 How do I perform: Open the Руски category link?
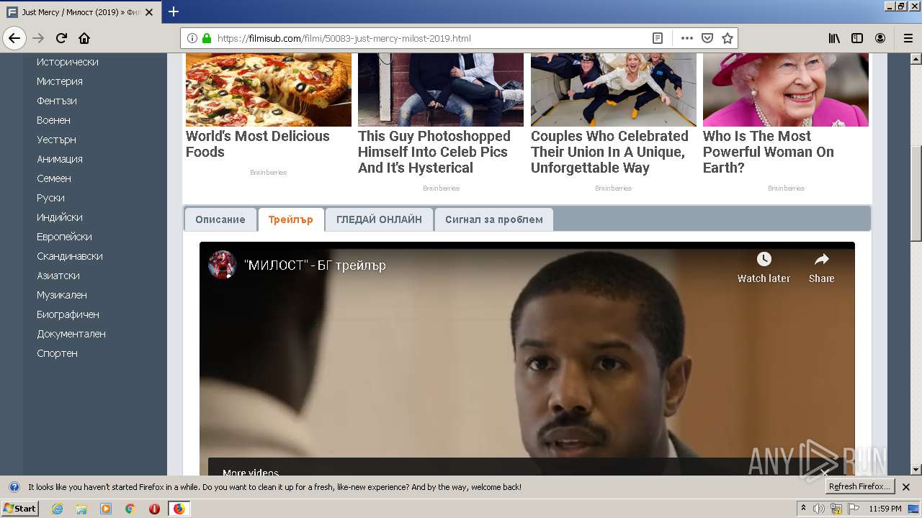click(51, 198)
